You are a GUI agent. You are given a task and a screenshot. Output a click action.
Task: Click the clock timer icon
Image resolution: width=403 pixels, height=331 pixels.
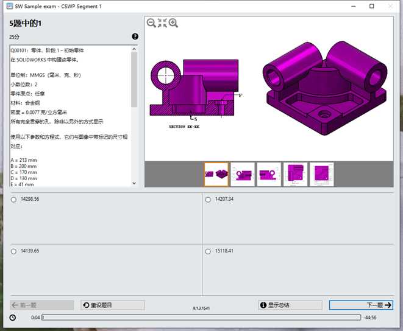coord(13,317)
